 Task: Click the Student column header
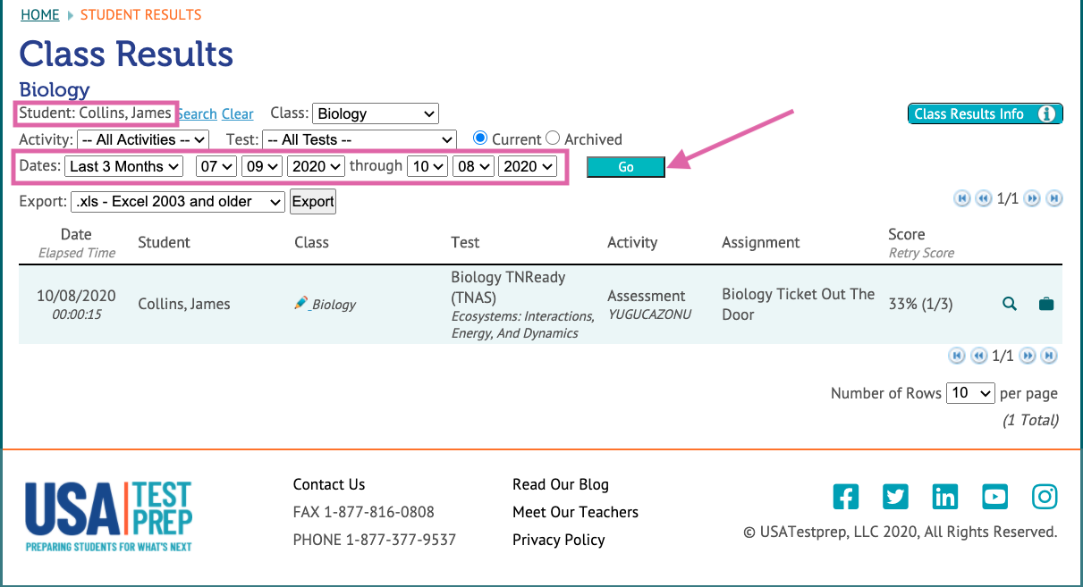click(164, 242)
